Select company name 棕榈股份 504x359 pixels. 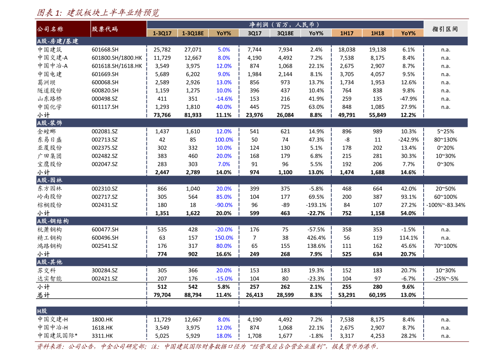click(x=50, y=205)
